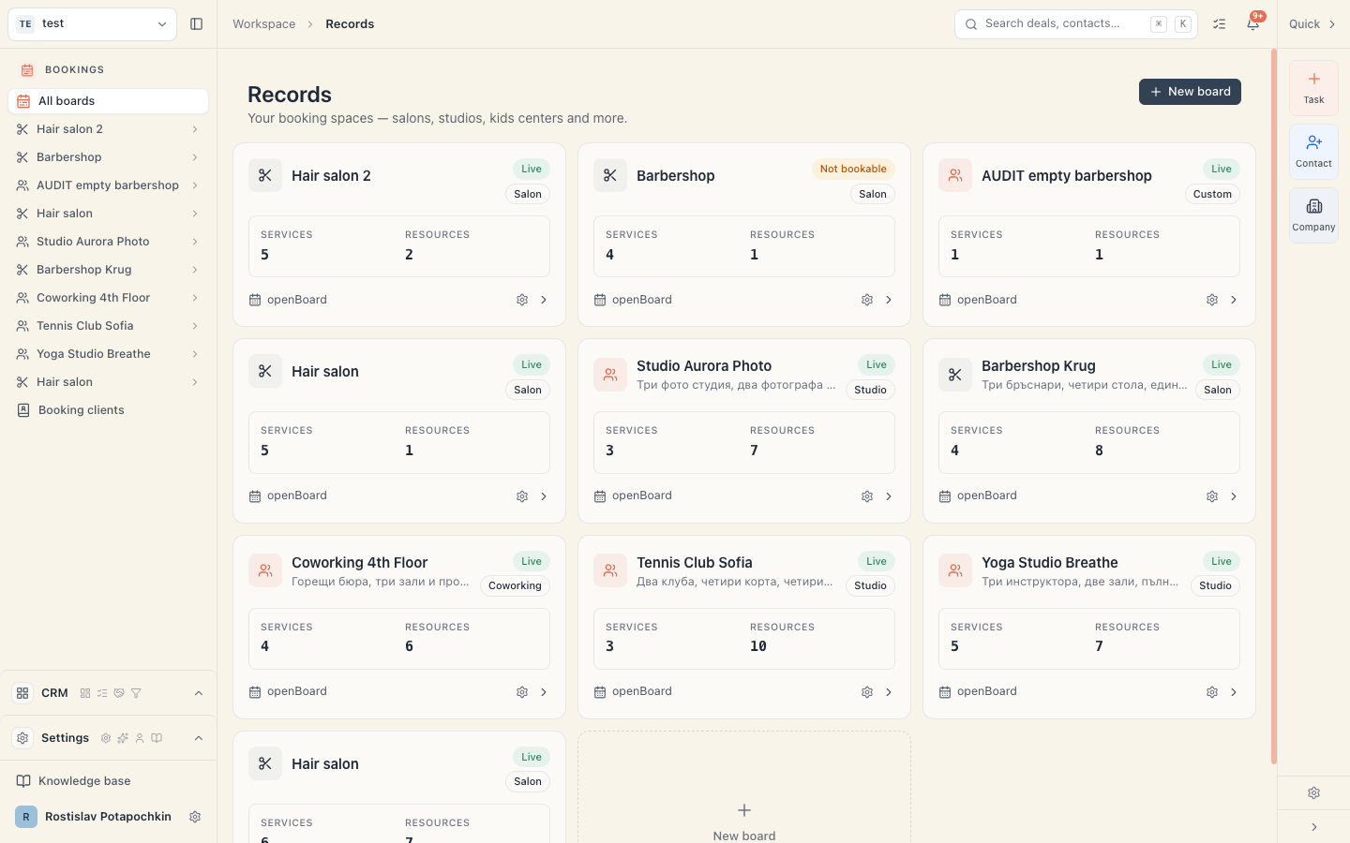
Task: Expand AUDIT empty barbershop in the sidebar
Action: click(x=195, y=185)
